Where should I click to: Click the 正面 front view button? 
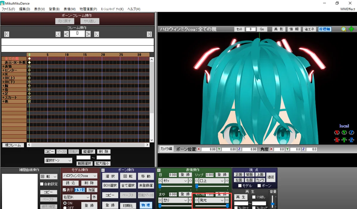[x=239, y=175]
